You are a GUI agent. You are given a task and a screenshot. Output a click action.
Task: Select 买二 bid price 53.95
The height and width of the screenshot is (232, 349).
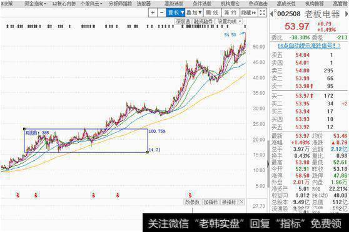pos(302,104)
